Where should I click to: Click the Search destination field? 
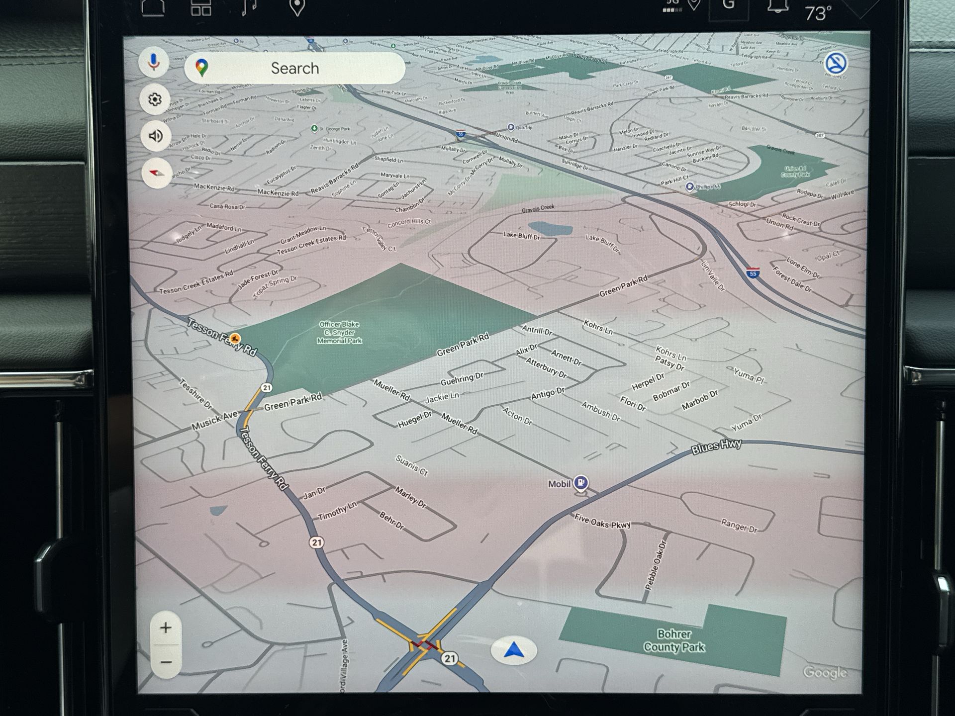294,68
